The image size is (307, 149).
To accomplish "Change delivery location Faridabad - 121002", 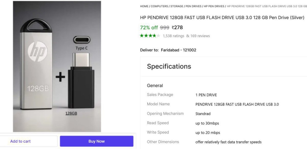I will coord(178,50).
